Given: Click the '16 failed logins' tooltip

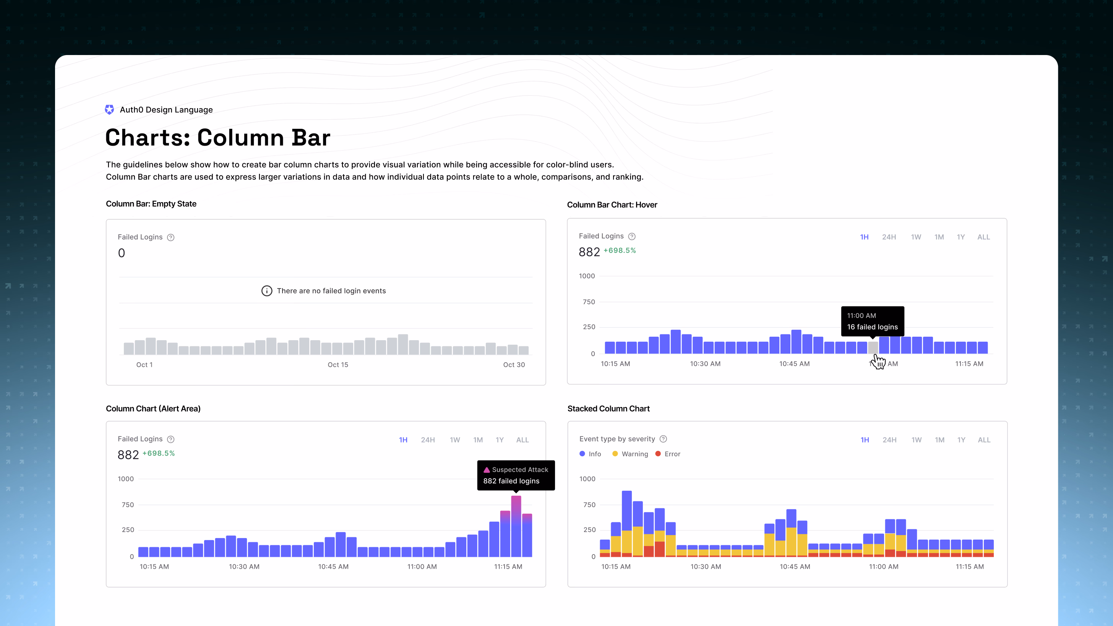Looking at the screenshot, I should (x=872, y=321).
